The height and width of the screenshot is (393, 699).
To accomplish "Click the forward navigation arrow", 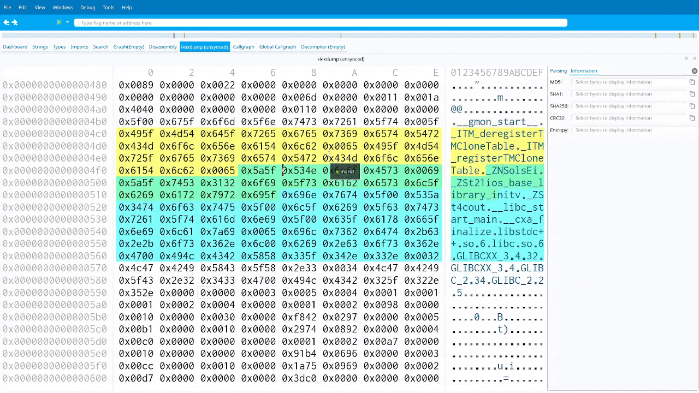I will [x=15, y=22].
